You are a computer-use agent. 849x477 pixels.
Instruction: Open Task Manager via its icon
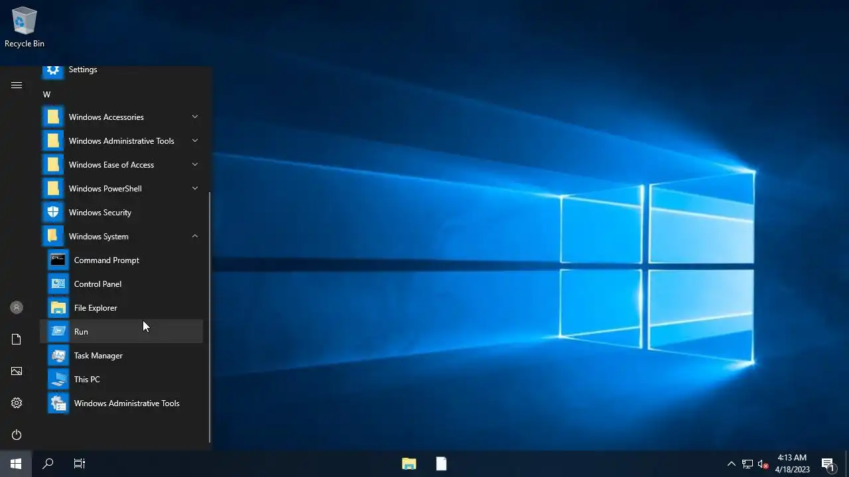pos(58,356)
